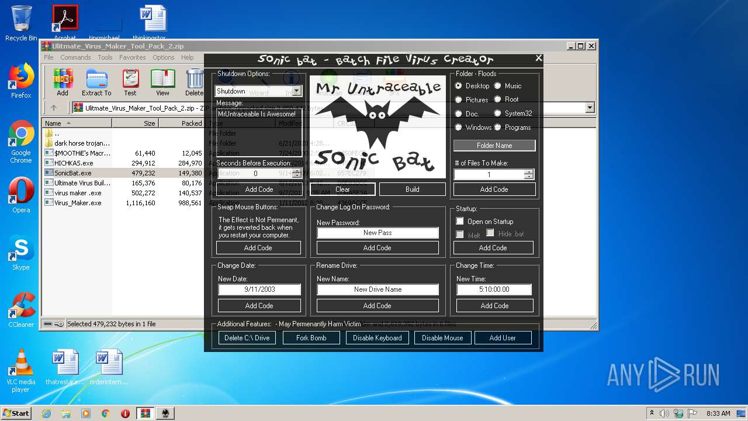Switch to WinRAR taskbar button
The width and height of the screenshot is (748, 421).
pyautogui.click(x=145, y=413)
